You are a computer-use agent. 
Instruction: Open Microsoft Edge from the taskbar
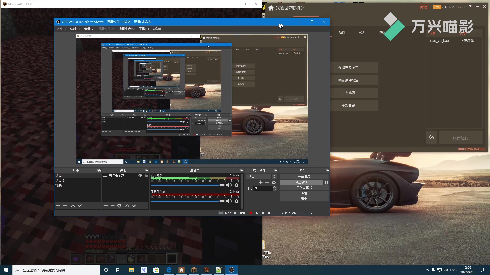pyautogui.click(x=169, y=270)
